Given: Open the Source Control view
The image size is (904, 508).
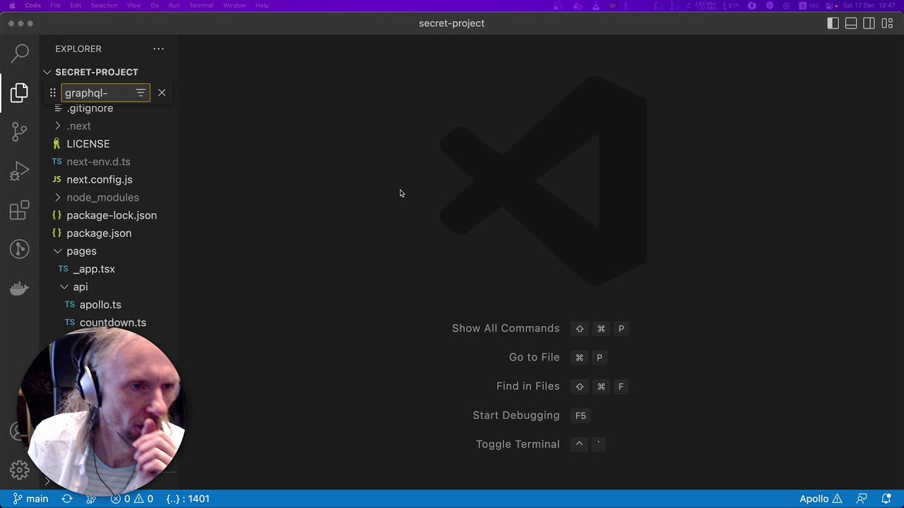Looking at the screenshot, I should [x=20, y=131].
